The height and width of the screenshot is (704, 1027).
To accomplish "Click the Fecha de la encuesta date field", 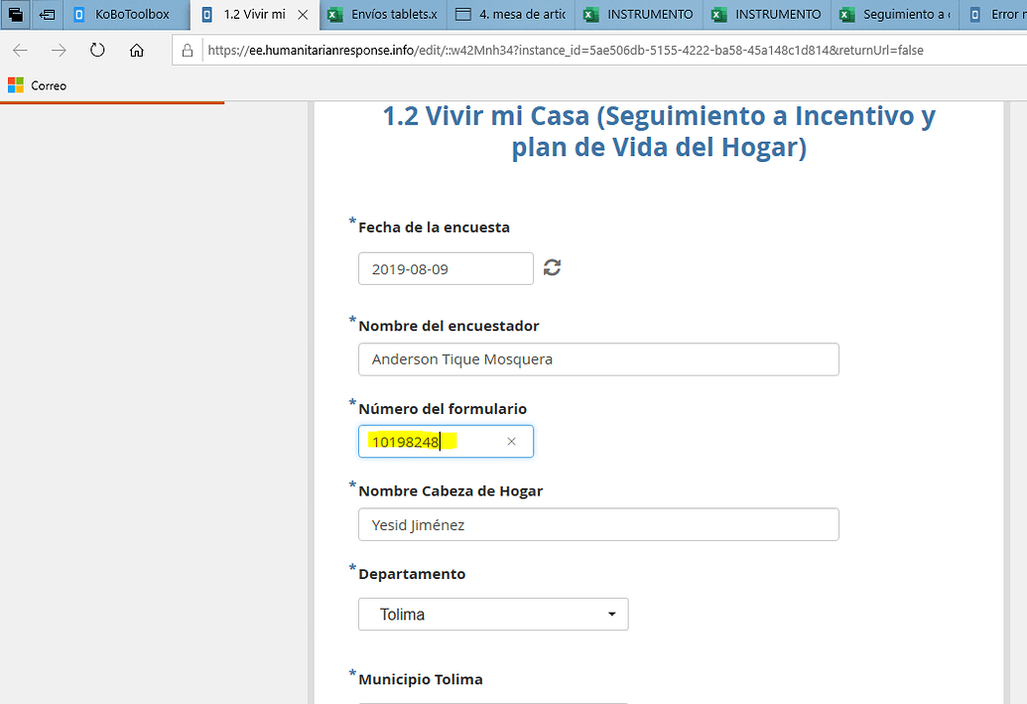I will point(445,267).
